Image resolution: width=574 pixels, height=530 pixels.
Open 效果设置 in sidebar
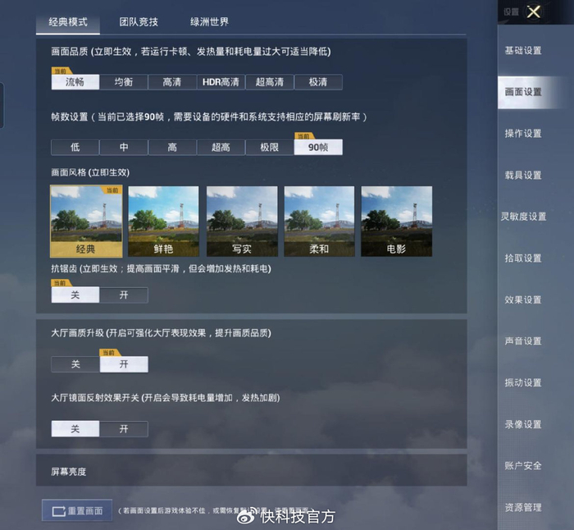coord(523,300)
